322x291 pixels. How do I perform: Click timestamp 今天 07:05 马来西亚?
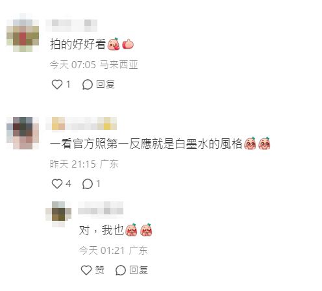click(93, 64)
